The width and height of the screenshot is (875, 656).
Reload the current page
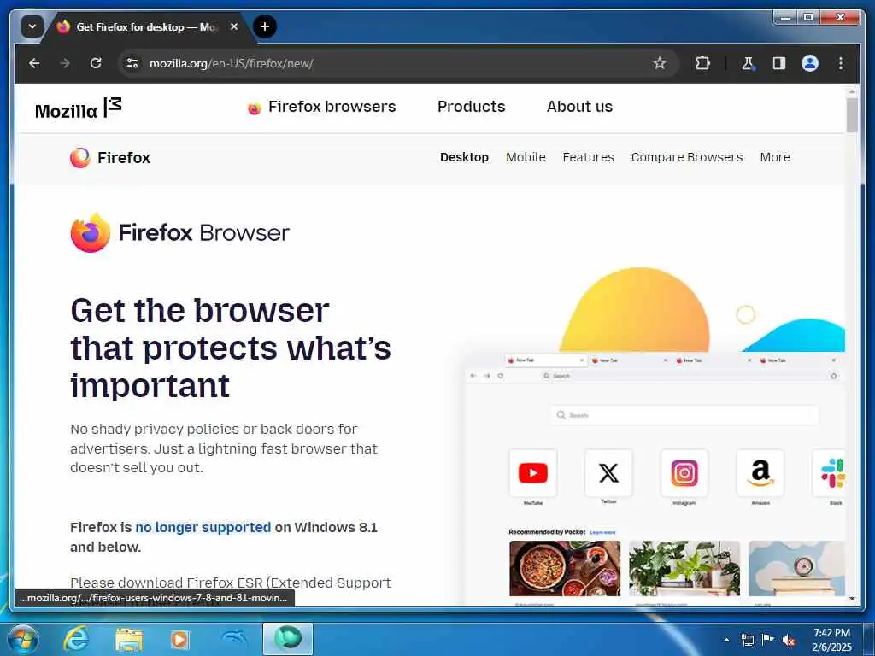pos(96,63)
